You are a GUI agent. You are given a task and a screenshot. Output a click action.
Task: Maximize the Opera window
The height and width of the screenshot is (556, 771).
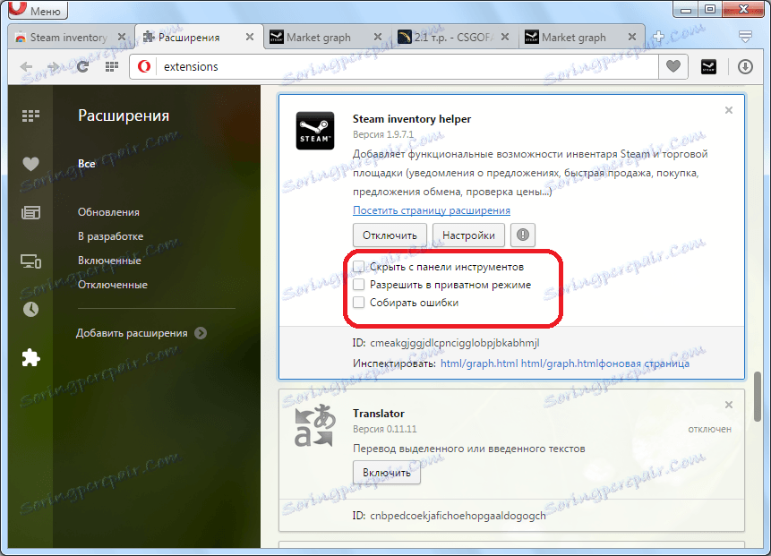710,9
